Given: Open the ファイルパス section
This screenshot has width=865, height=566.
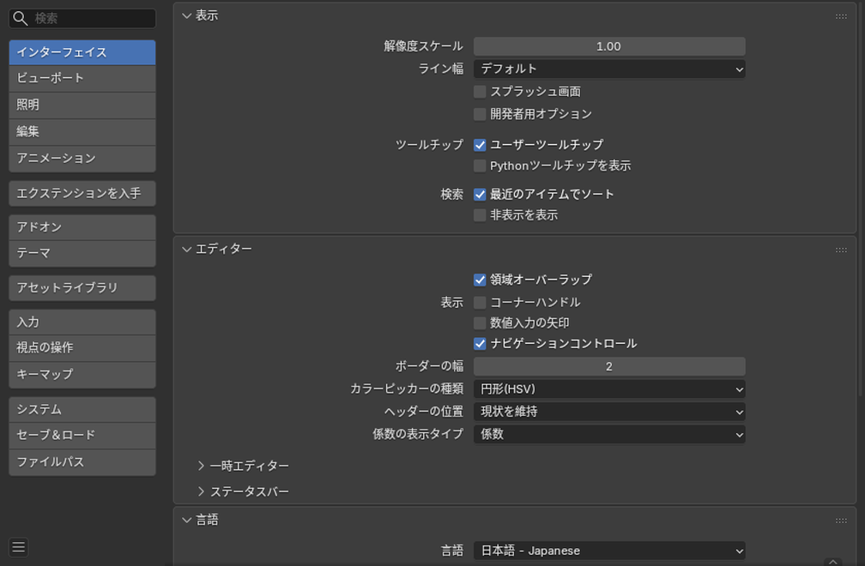Looking at the screenshot, I should 82,462.
